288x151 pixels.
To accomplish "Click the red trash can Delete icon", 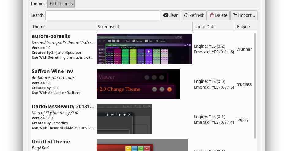I will click(212, 15).
